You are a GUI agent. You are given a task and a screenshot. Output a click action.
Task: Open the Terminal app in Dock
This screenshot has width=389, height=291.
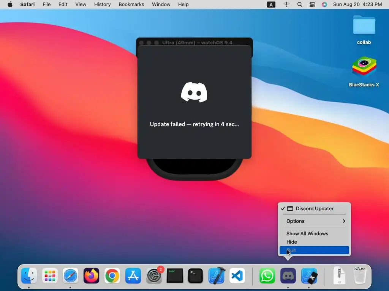196,276
